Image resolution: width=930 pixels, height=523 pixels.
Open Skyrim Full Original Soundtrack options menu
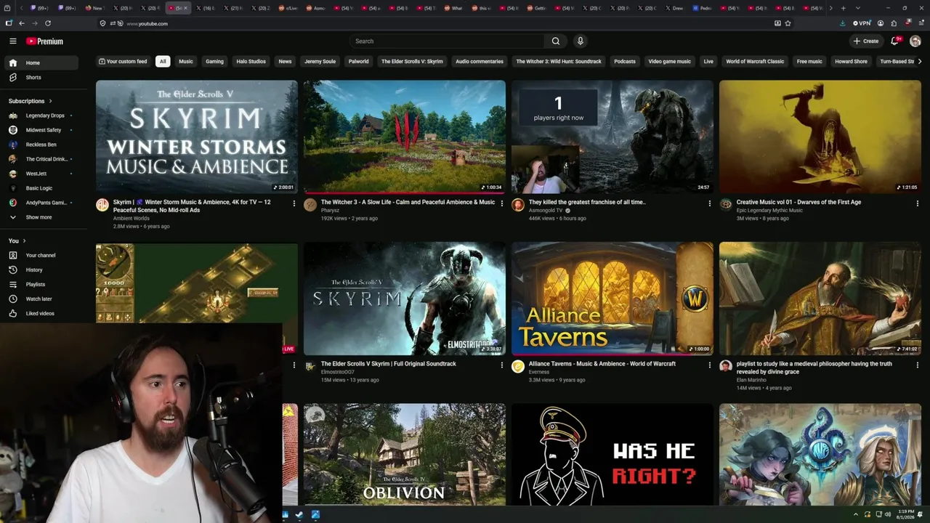pos(502,365)
